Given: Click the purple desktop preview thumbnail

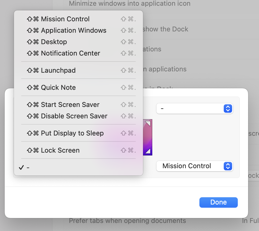Looking at the screenshot, I should 147,137.
